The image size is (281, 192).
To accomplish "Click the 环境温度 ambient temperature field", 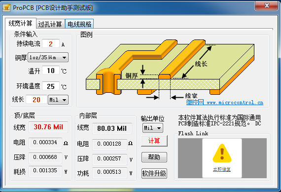I will (51, 86).
